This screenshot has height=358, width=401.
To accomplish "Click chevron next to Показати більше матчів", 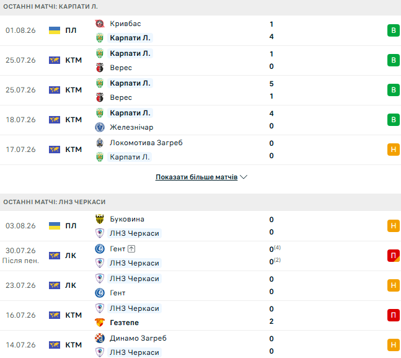I will [x=244, y=177].
